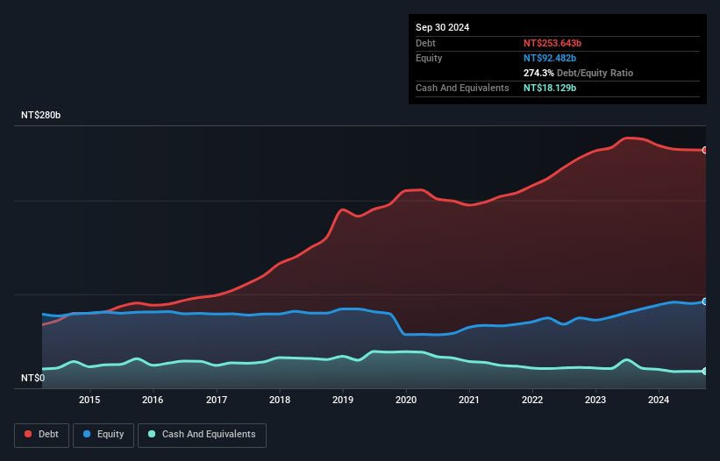This screenshot has width=720, height=461.
Task: Click the 274.3% Debt/Equity Ratio text
Action: [x=578, y=73]
